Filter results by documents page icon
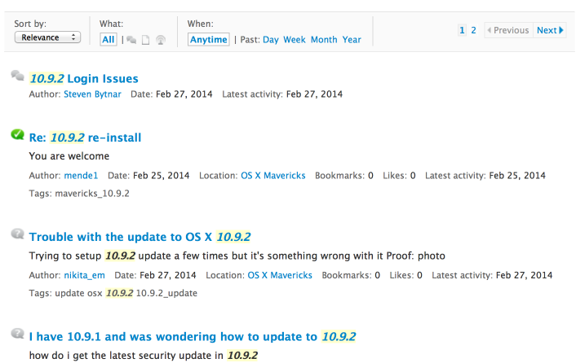The height and width of the screenshot is (363, 576). coord(145,40)
